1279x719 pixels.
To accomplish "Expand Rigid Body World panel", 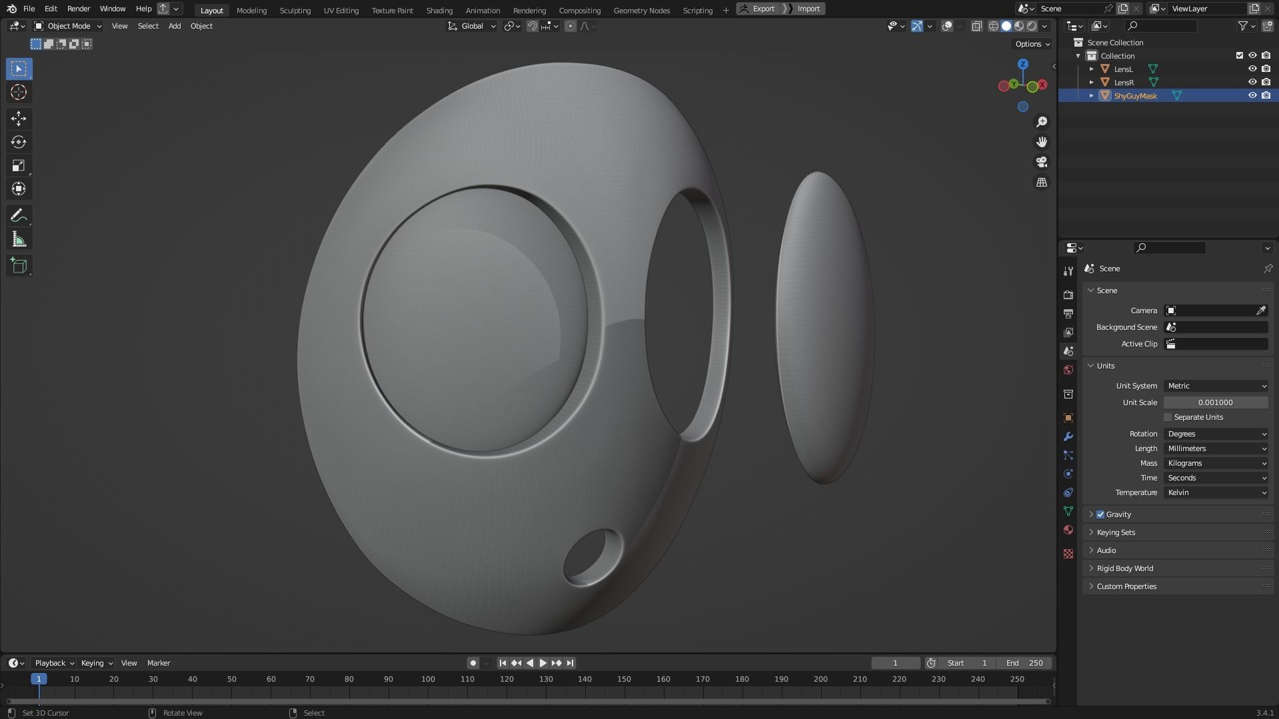I will [x=1124, y=568].
